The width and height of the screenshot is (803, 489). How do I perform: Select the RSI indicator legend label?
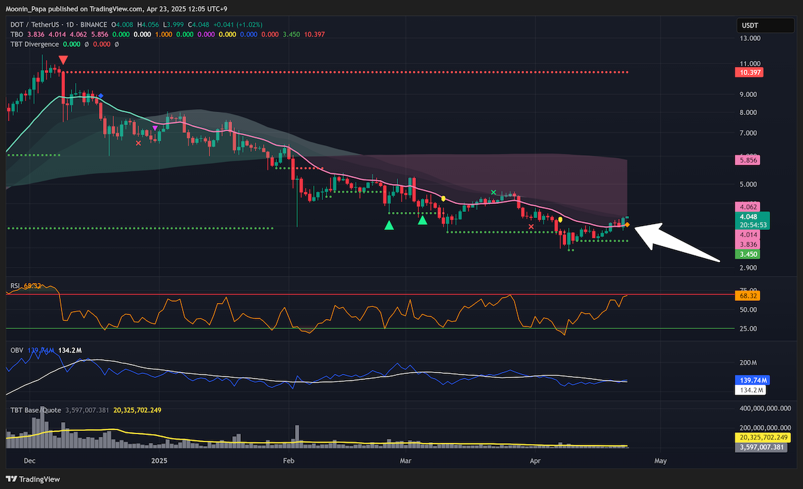(x=15, y=286)
